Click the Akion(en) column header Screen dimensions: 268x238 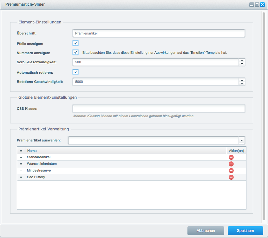click(x=236, y=151)
